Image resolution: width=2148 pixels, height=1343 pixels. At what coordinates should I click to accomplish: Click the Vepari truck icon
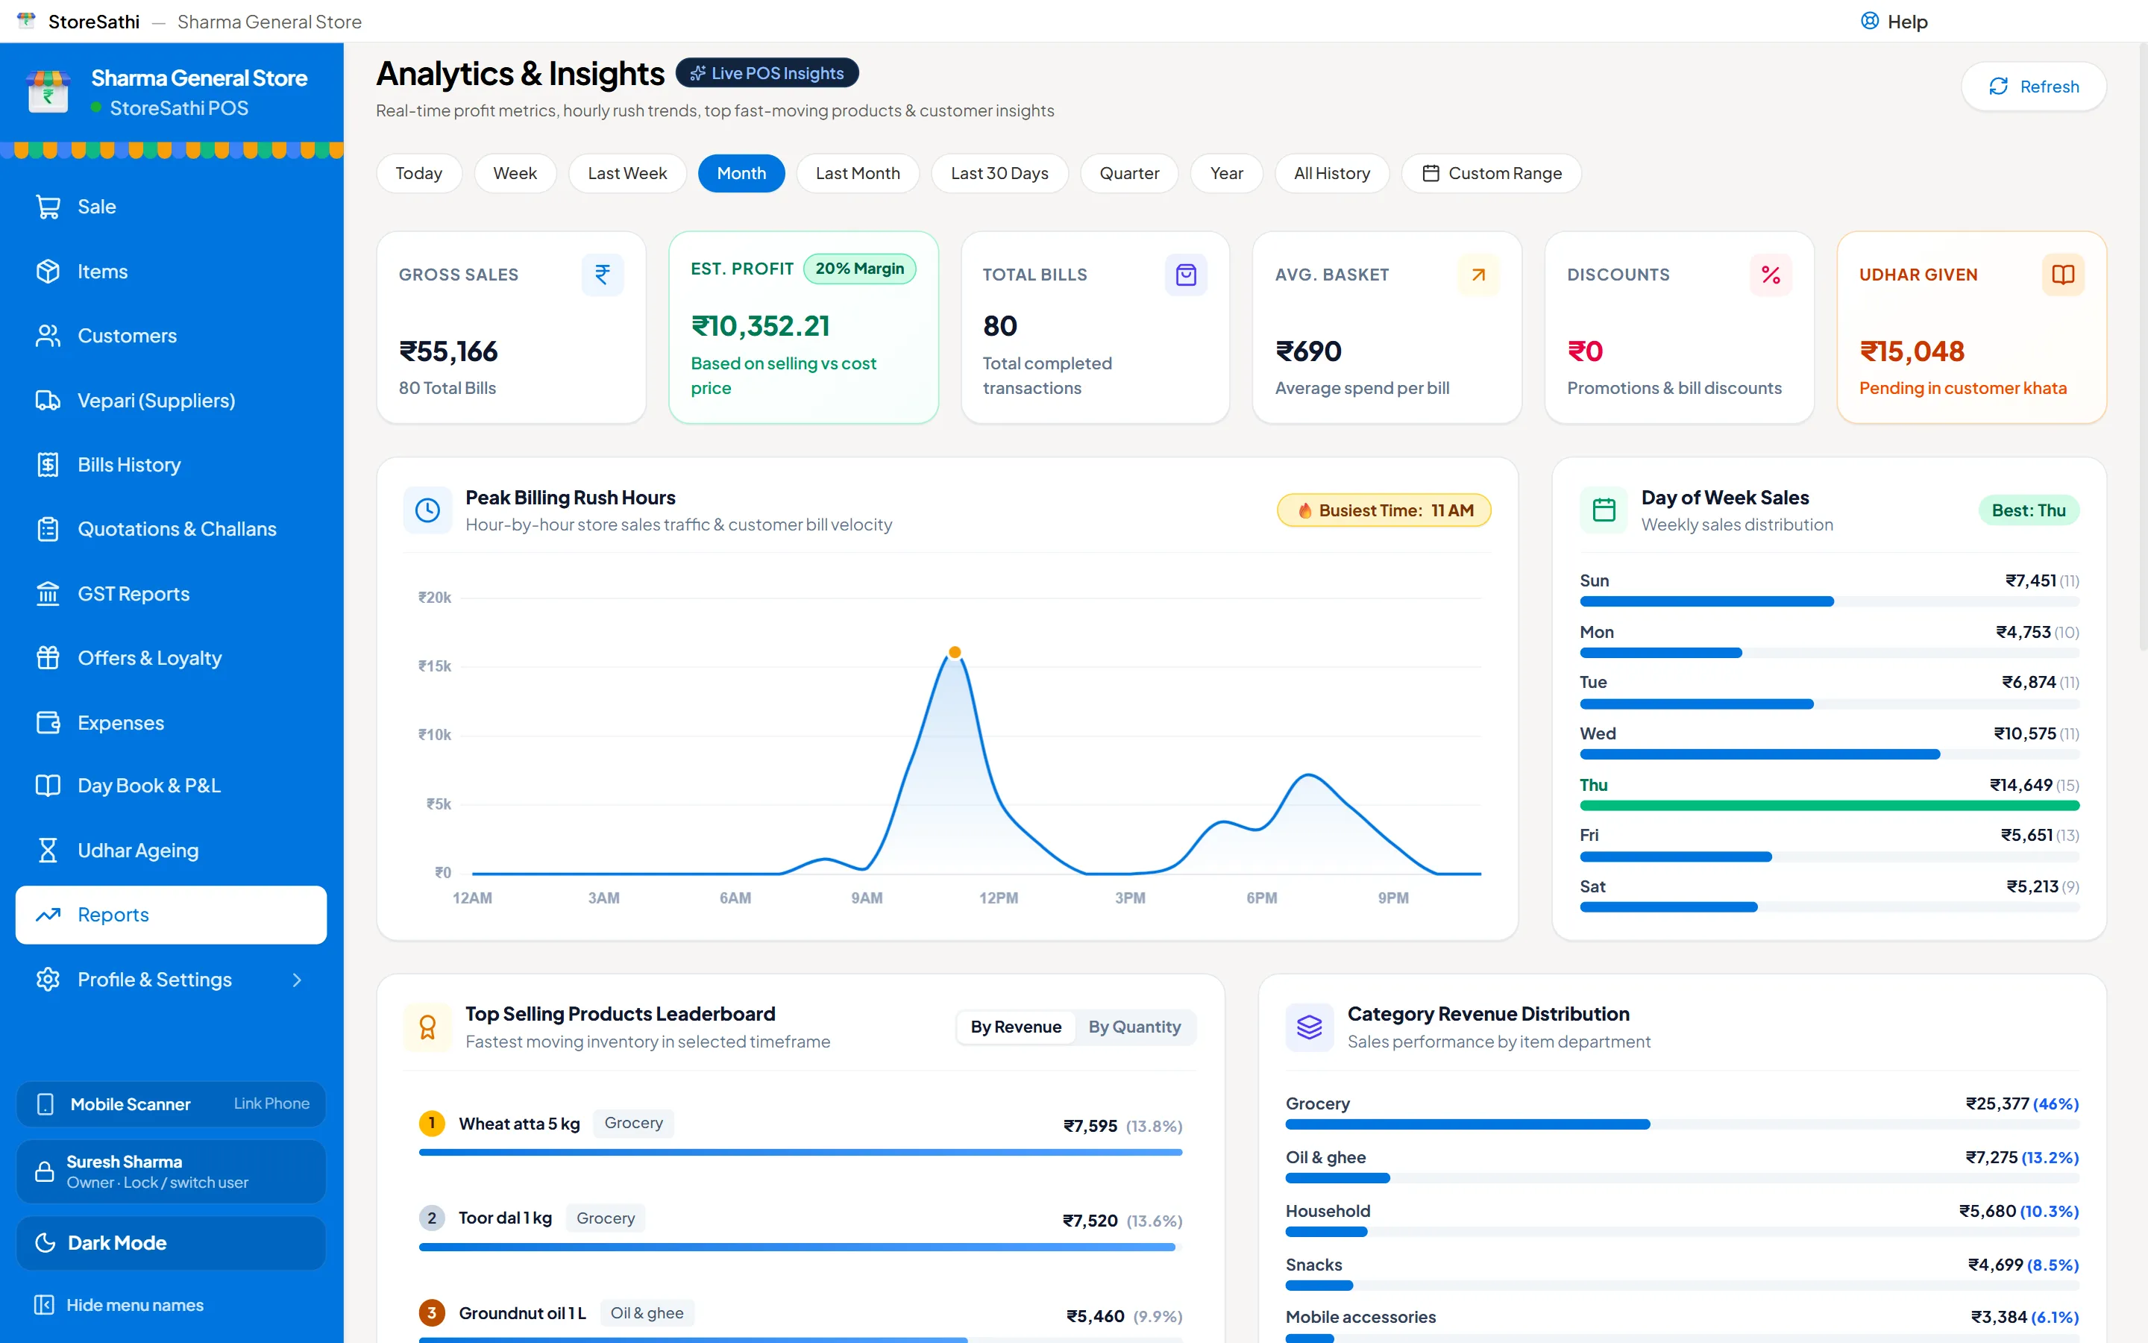(48, 401)
